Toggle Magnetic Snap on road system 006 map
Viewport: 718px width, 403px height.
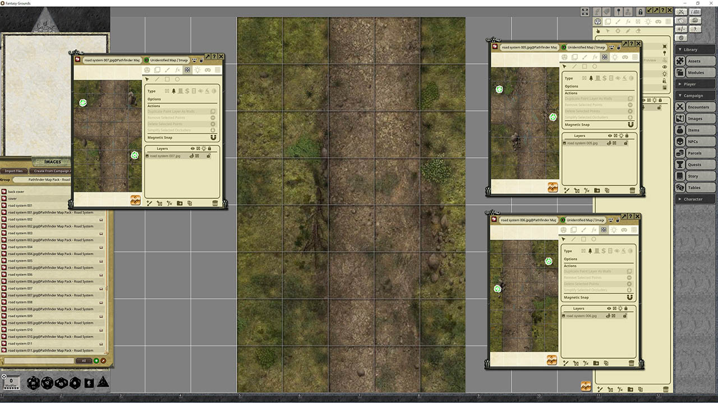pyautogui.click(x=630, y=297)
